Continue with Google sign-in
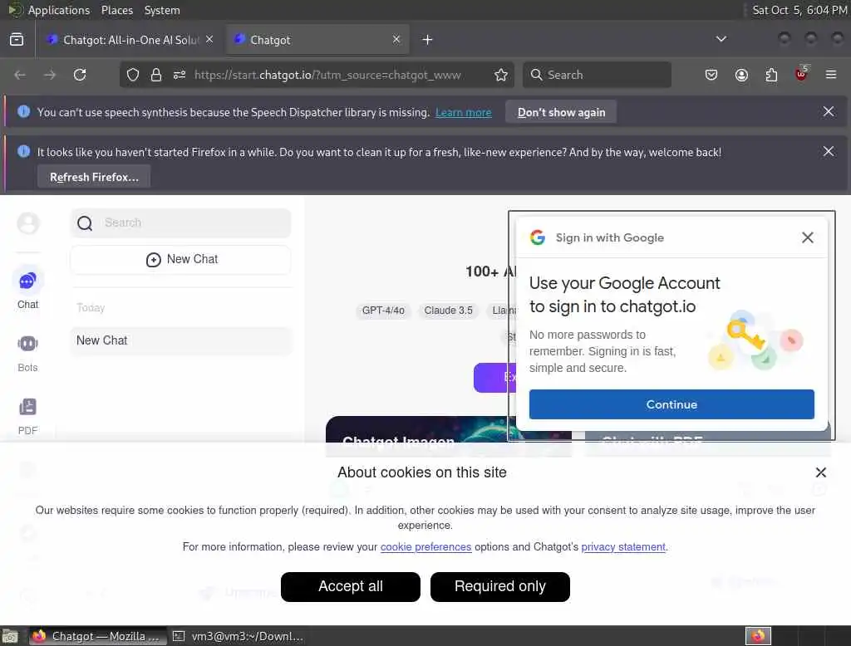Viewport: 851px width, 646px height. click(x=671, y=404)
